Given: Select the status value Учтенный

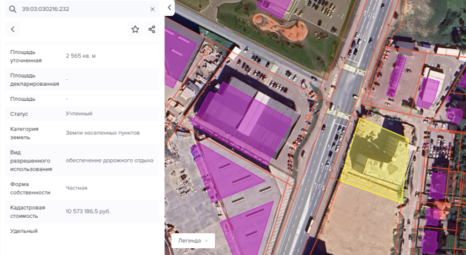Looking at the screenshot, I should pyautogui.click(x=79, y=114).
